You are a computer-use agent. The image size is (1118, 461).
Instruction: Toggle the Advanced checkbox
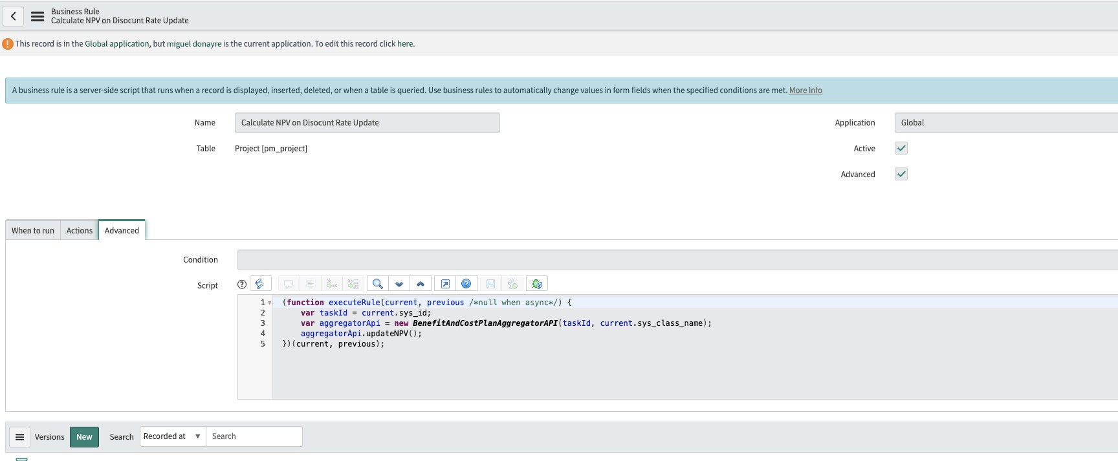[901, 174]
